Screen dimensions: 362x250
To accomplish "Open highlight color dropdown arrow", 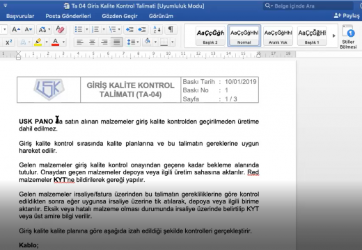I will pyautogui.click(x=47, y=42).
